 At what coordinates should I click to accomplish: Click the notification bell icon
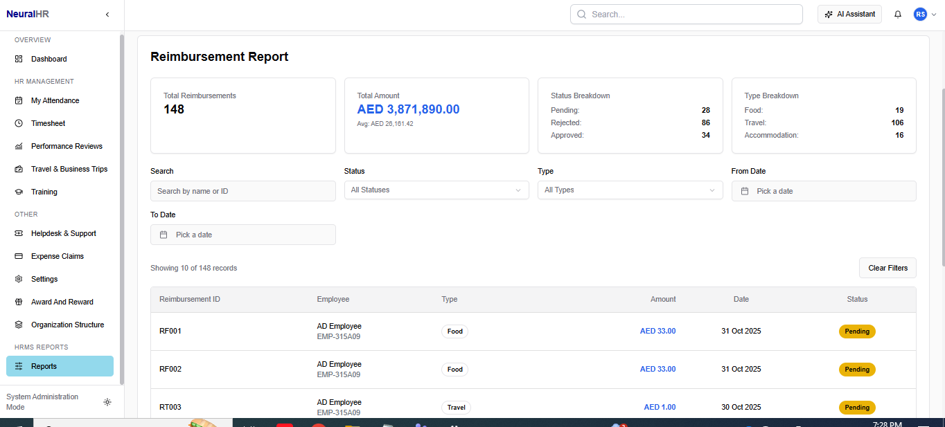(898, 14)
